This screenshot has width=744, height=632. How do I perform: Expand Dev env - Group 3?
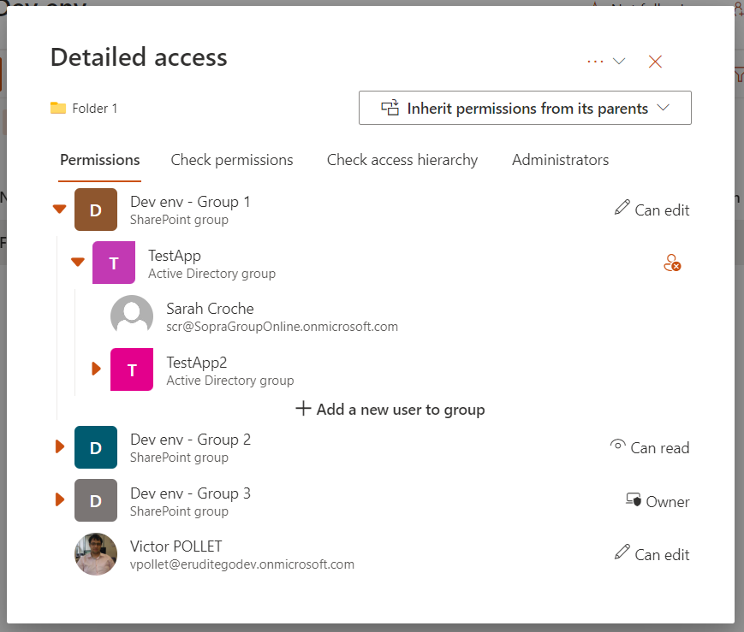click(x=60, y=499)
